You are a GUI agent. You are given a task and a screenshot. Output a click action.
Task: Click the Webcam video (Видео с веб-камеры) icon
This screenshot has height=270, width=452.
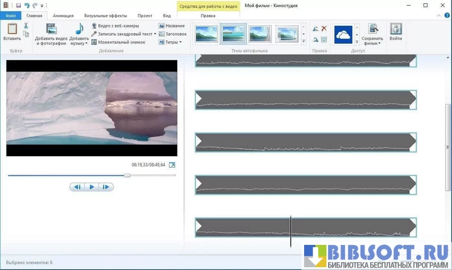click(x=94, y=26)
